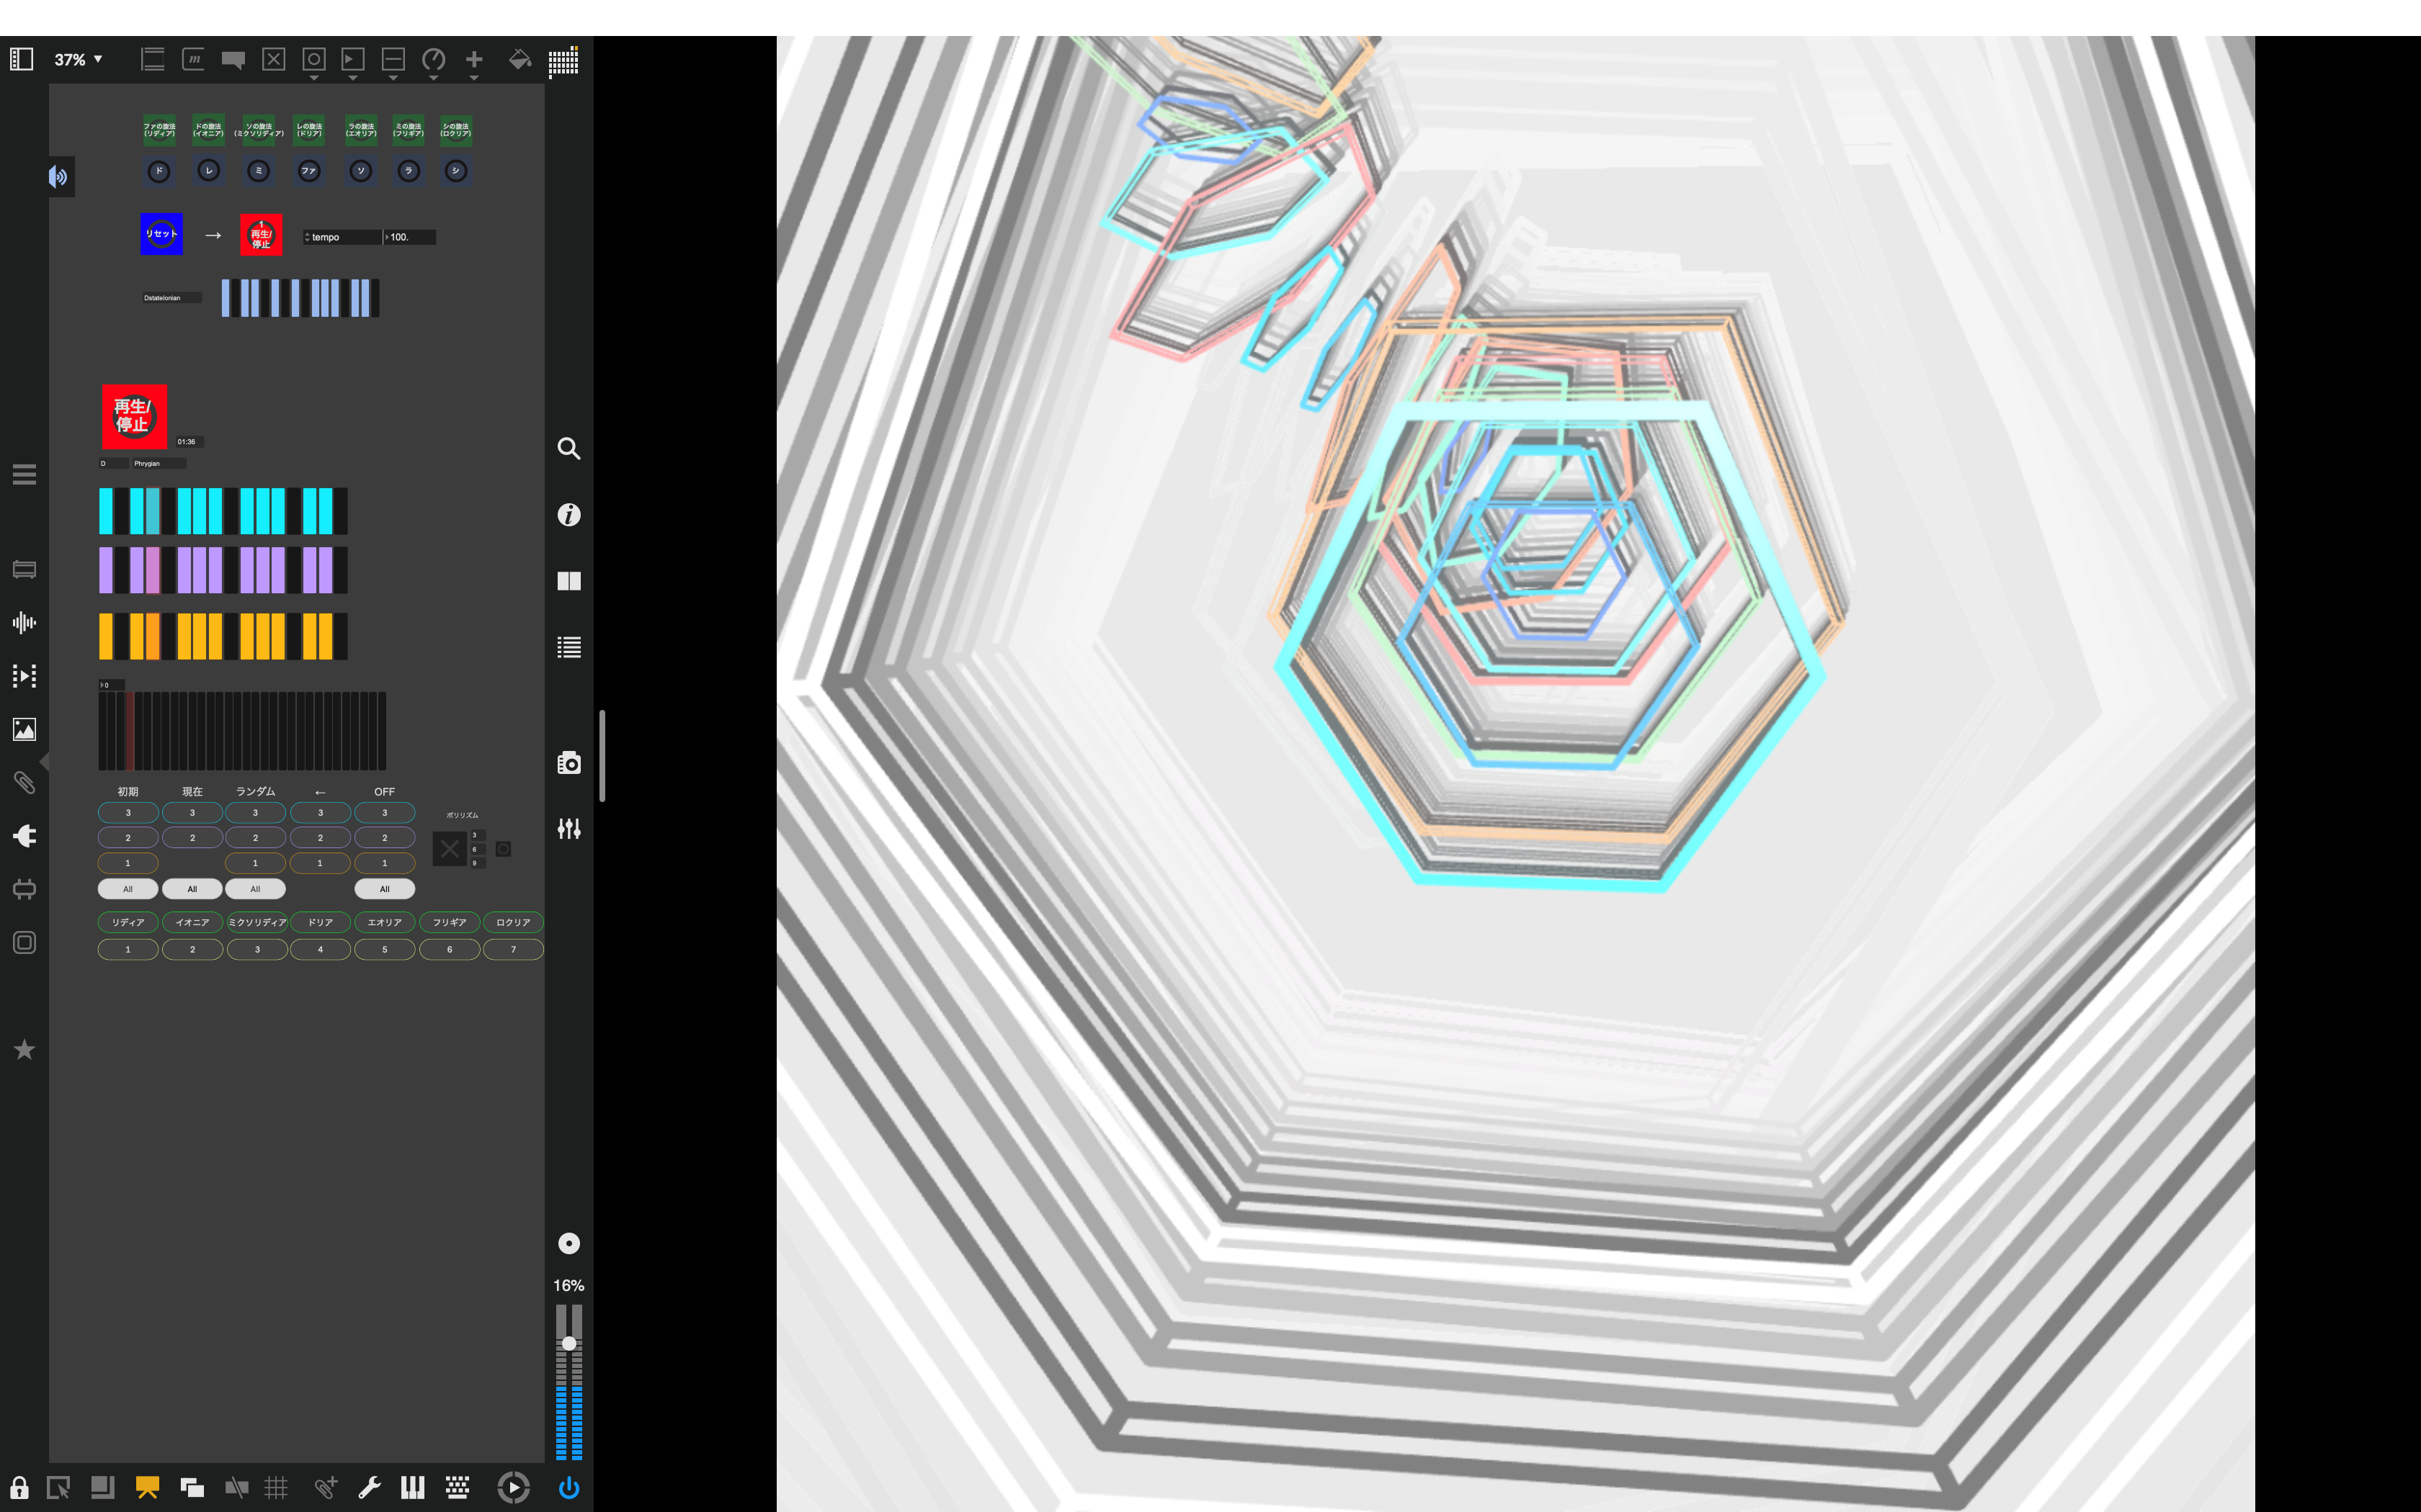Open the audio waveform browser icon
The image size is (2421, 1512).
pos(24,623)
